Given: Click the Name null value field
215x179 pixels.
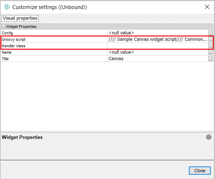Looking at the screenshot, I should [157, 52].
